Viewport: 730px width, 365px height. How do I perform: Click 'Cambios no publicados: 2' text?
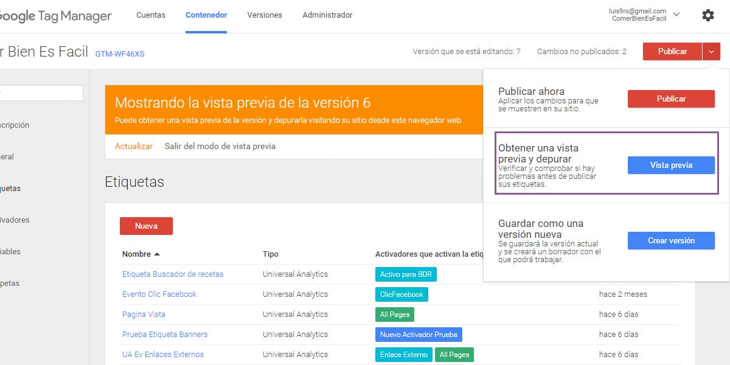[582, 52]
